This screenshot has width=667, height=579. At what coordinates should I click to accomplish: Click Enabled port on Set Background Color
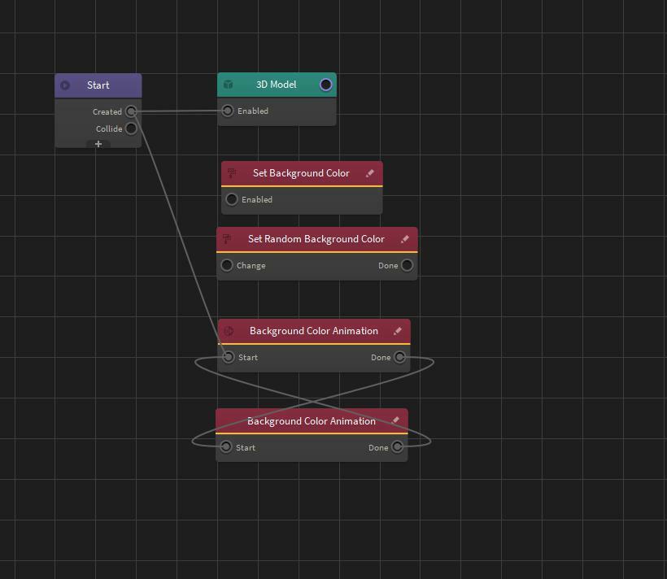(x=232, y=199)
